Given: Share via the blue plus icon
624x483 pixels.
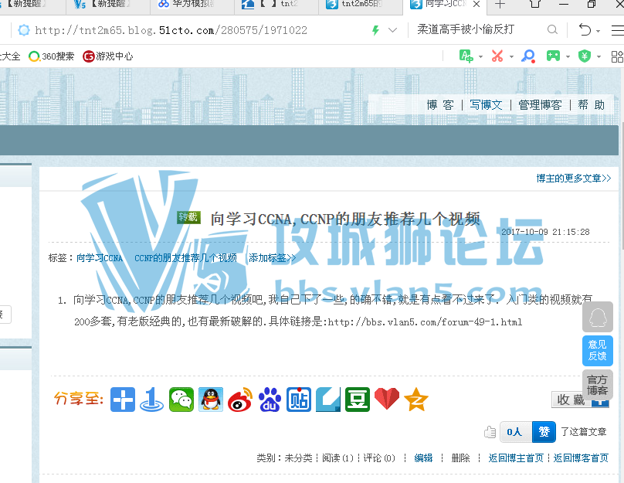Looking at the screenshot, I should (123, 400).
